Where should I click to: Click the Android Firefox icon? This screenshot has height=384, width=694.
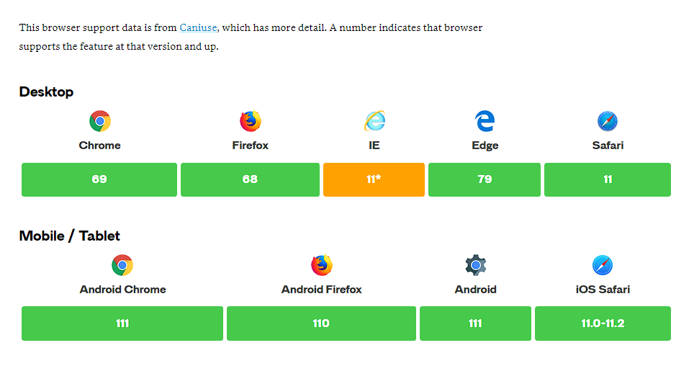(x=322, y=265)
